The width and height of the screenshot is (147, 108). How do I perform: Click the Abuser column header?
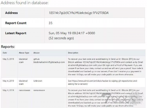pos(36,53)
